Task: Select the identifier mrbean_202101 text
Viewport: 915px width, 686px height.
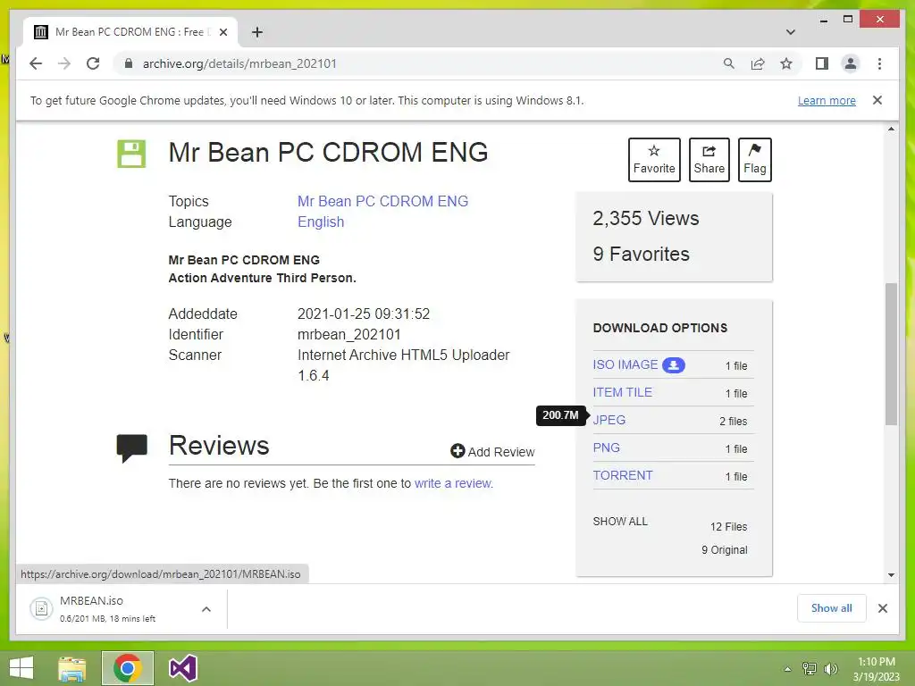Action: pos(349,334)
